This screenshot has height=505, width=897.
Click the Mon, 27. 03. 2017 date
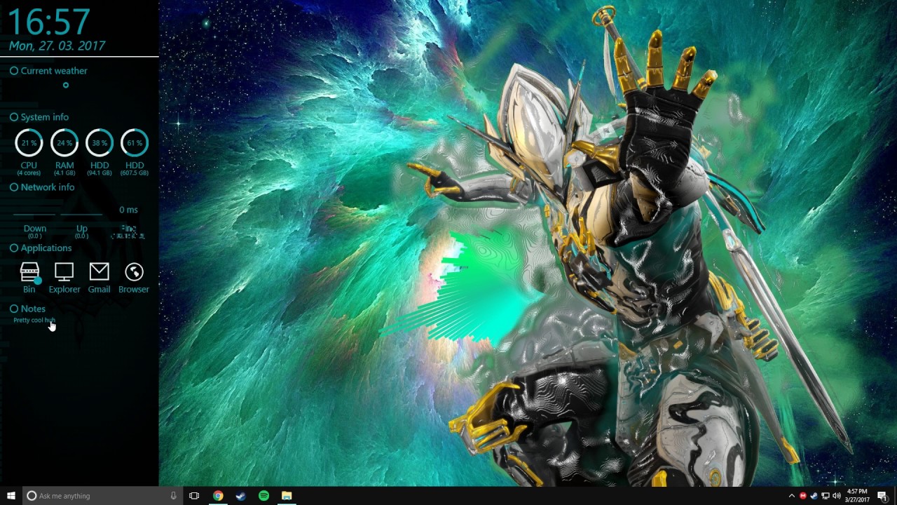(57, 46)
